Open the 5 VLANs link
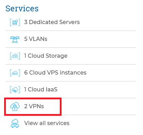143x135 pixels. [x=36, y=39]
